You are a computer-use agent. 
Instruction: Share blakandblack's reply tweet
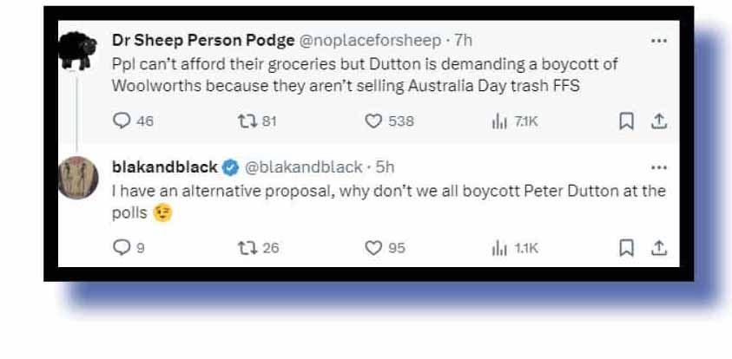(658, 248)
